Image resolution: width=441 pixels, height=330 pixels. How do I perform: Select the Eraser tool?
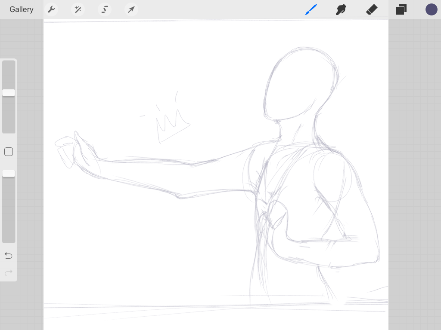[372, 9]
